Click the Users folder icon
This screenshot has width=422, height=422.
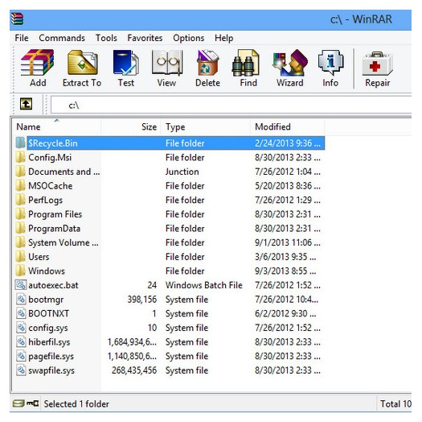(20, 256)
